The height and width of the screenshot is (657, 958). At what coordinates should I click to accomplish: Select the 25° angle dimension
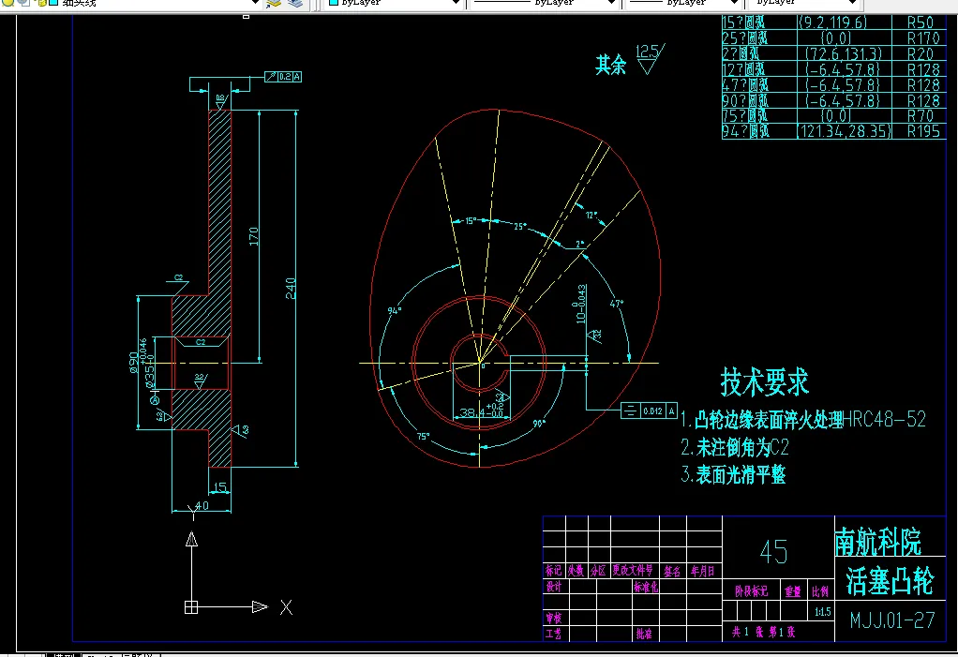(x=519, y=227)
